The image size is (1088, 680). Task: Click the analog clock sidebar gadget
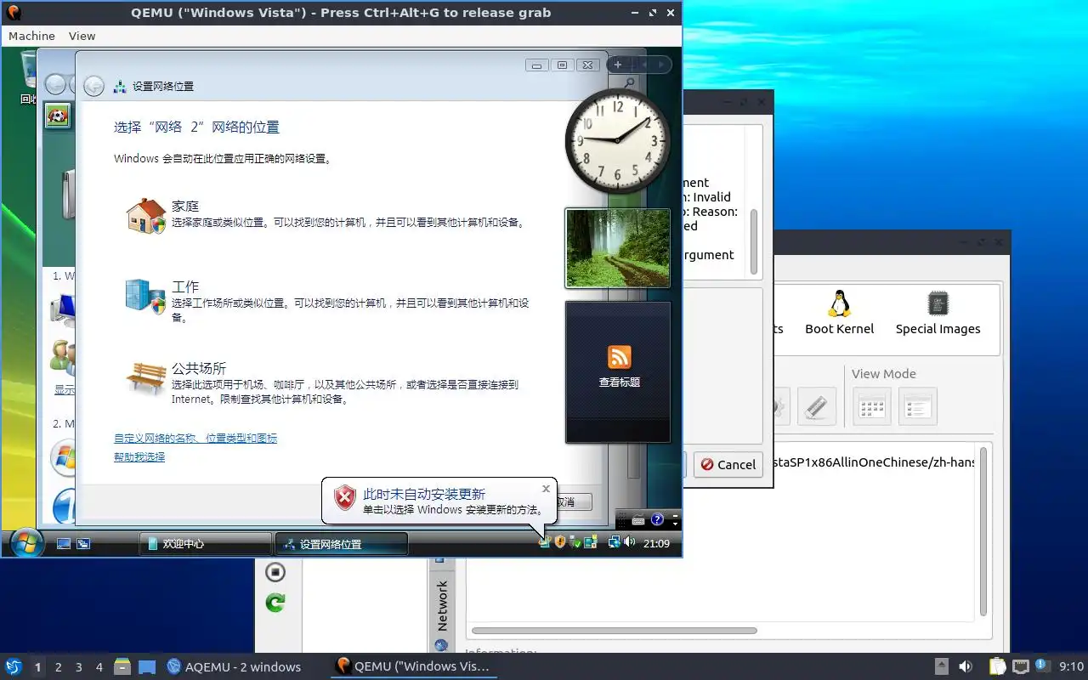[618, 140]
